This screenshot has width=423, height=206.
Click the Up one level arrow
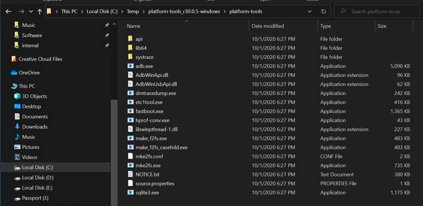pos(39,12)
